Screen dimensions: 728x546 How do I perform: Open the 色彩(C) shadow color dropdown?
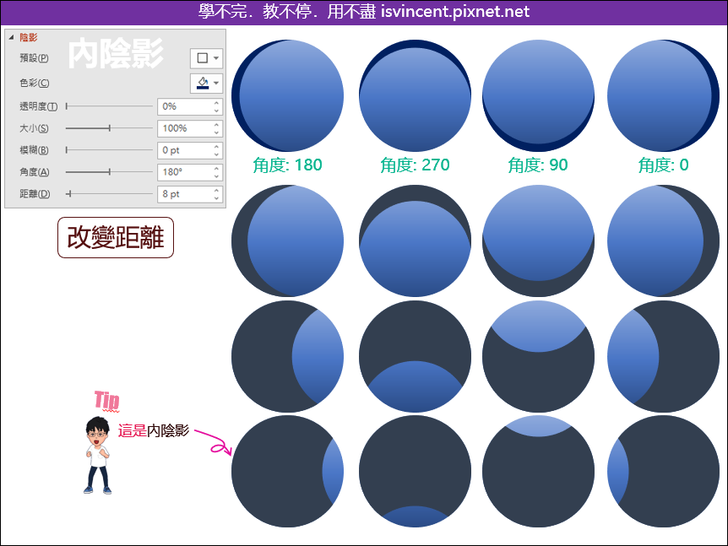(x=216, y=83)
